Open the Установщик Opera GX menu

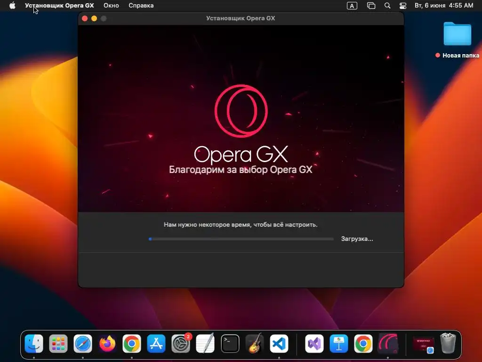[59, 6]
